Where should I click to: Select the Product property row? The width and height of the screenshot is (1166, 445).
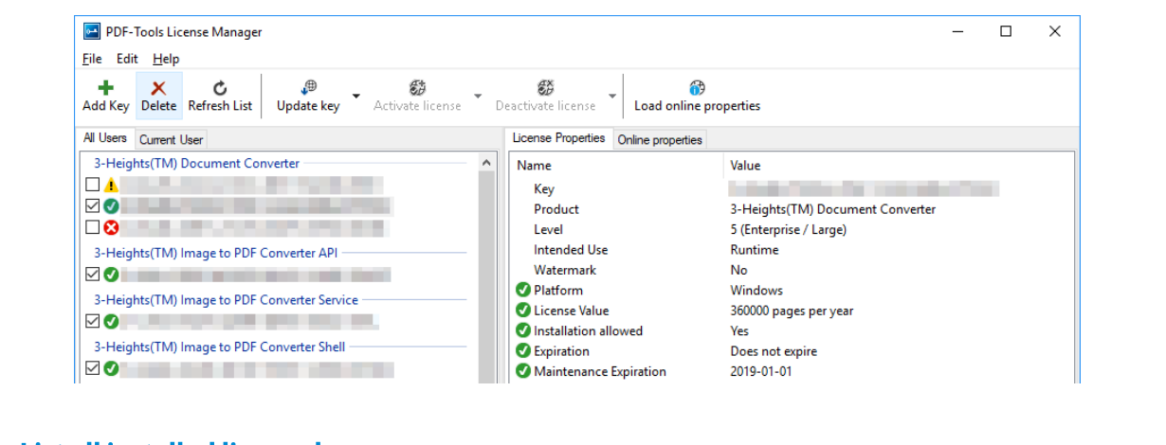tap(793, 209)
